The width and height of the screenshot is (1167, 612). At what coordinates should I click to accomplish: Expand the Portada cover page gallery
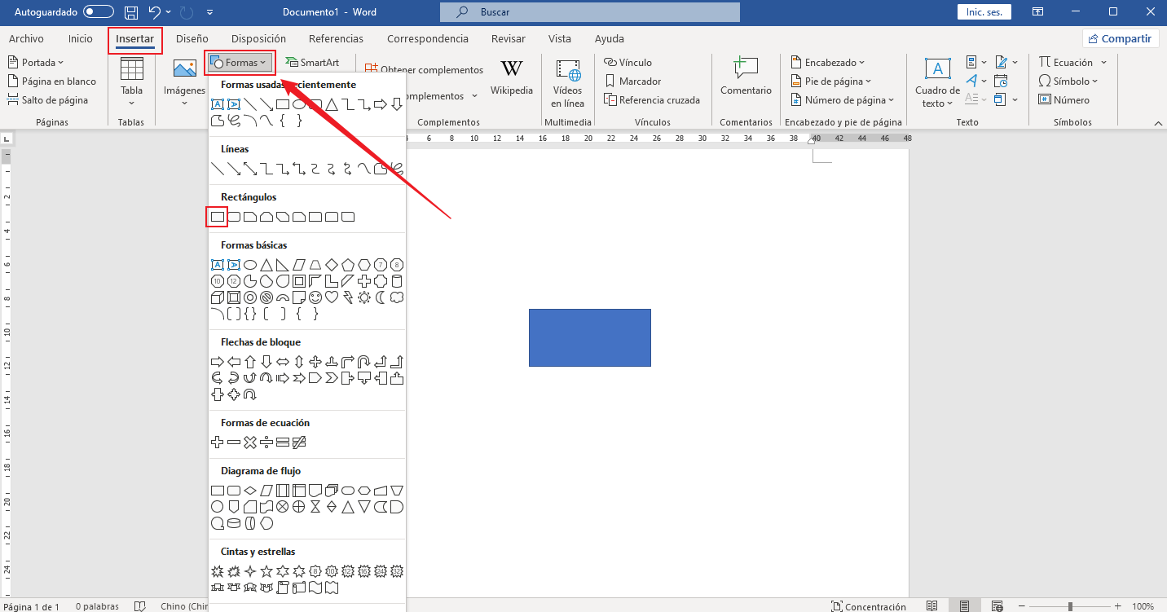click(36, 62)
